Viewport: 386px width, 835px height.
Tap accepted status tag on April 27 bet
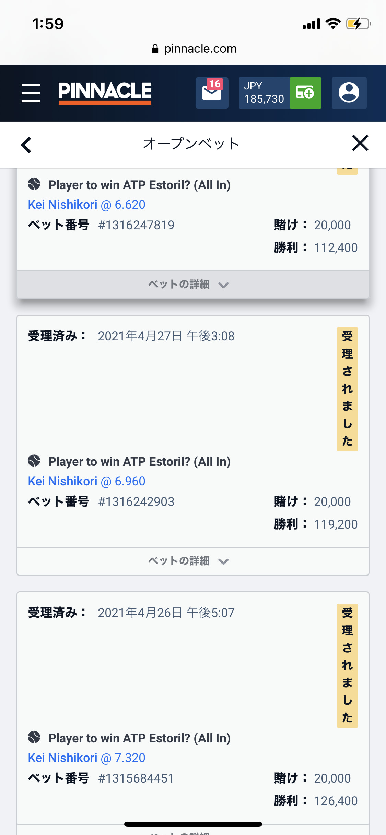pyautogui.click(x=347, y=389)
